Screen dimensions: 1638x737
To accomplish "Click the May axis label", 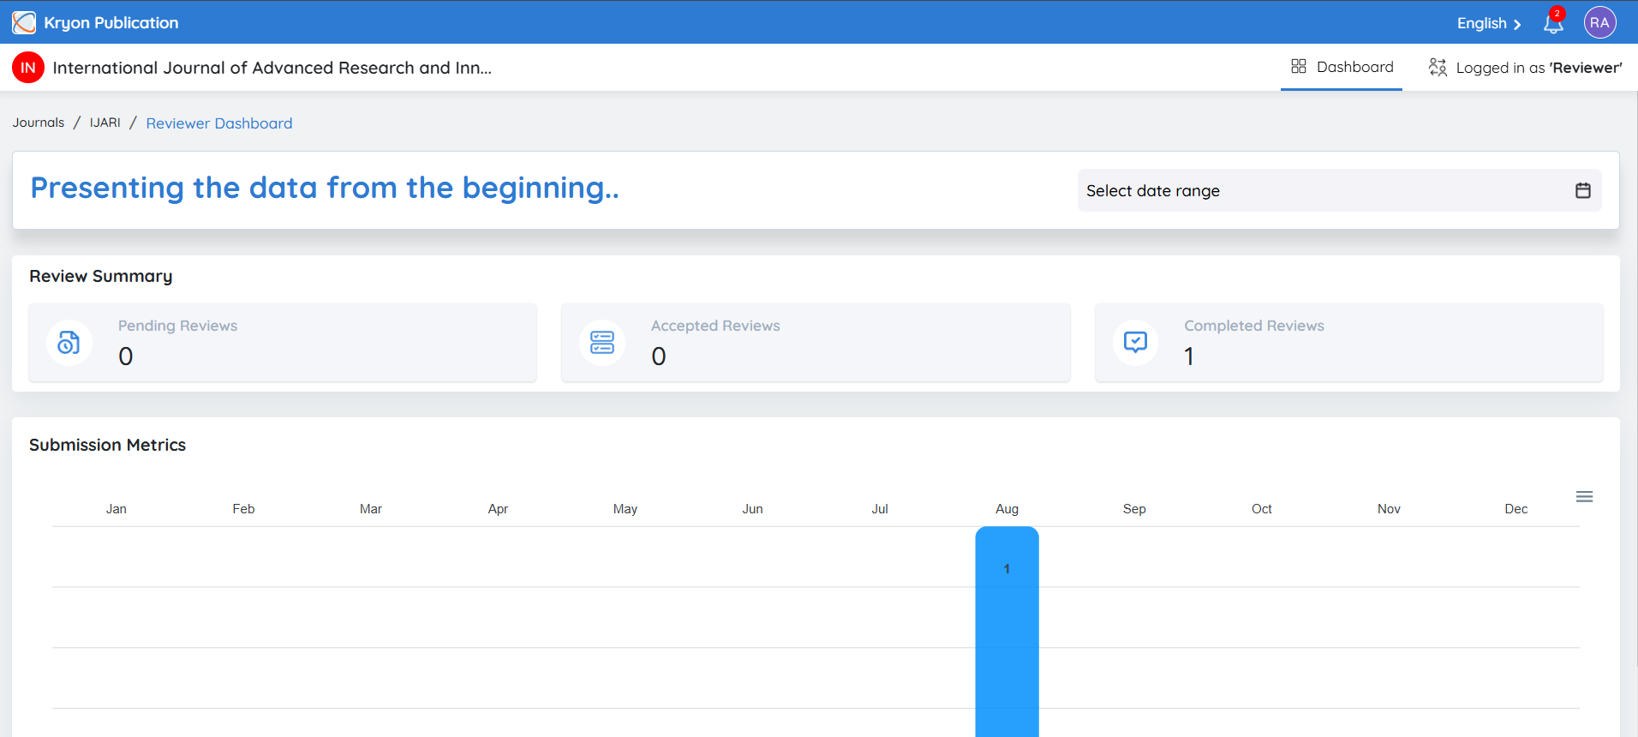I will [x=625, y=509].
